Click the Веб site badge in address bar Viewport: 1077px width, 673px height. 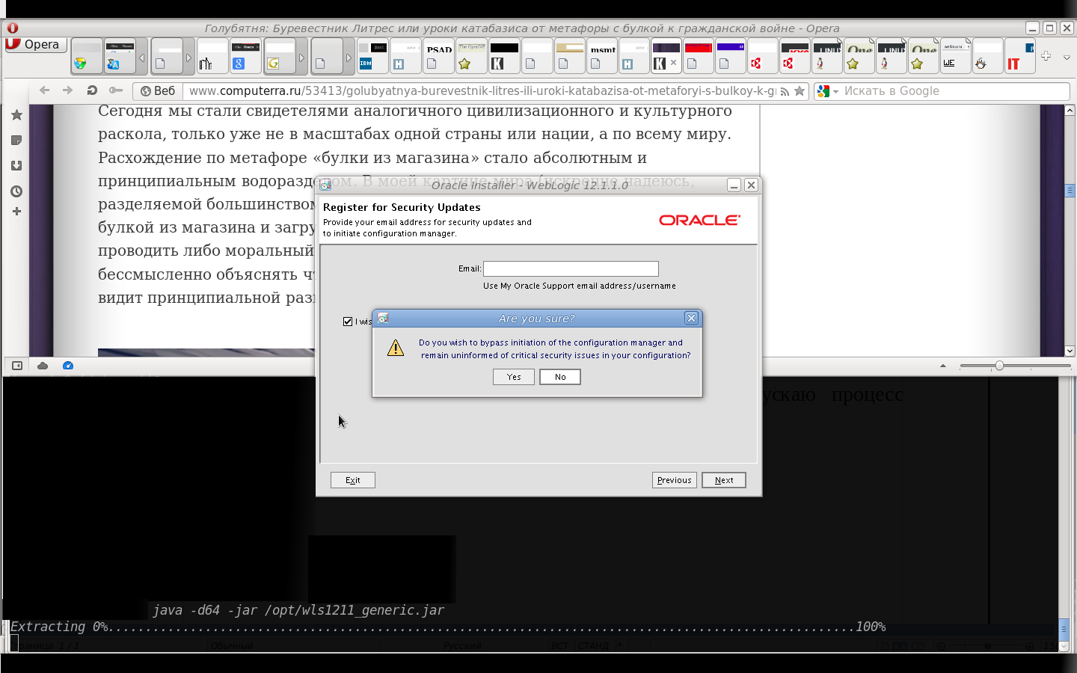click(x=158, y=91)
